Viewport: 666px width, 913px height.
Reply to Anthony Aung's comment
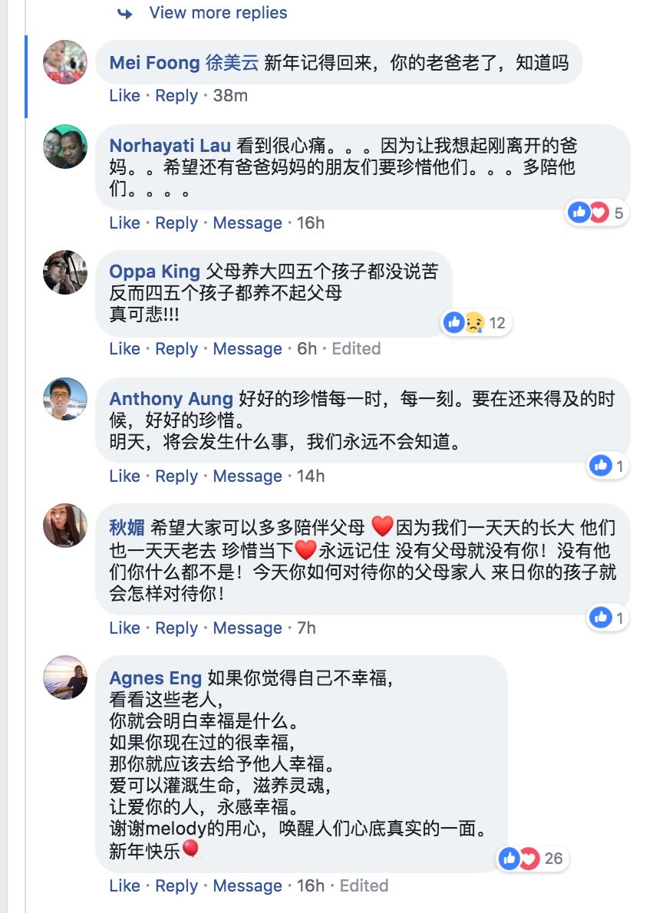176,476
